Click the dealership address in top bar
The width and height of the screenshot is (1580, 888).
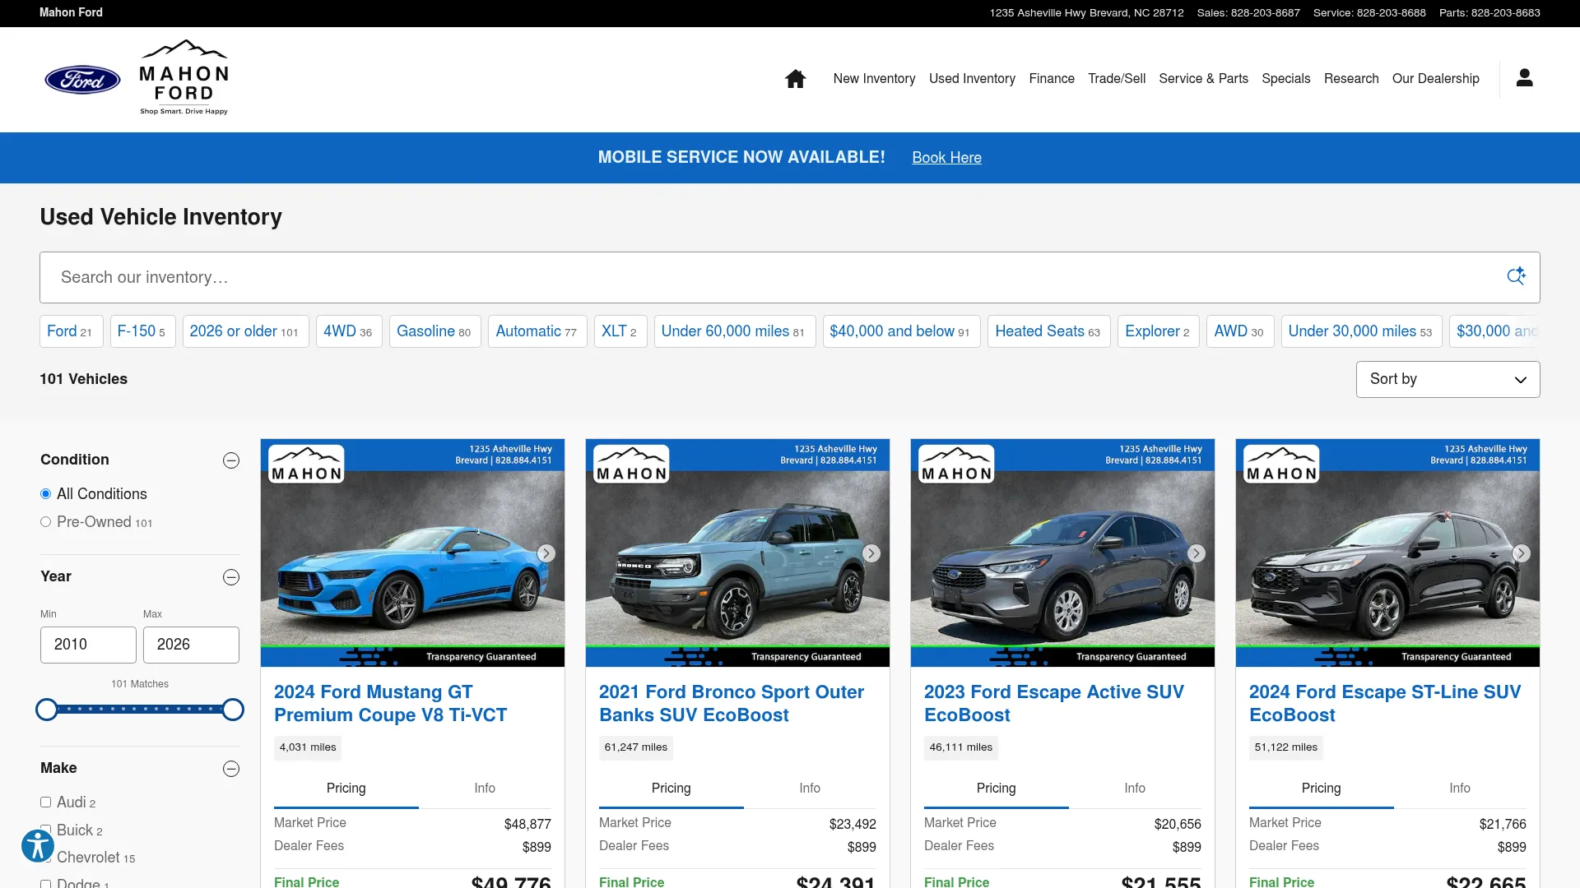pos(1086,13)
